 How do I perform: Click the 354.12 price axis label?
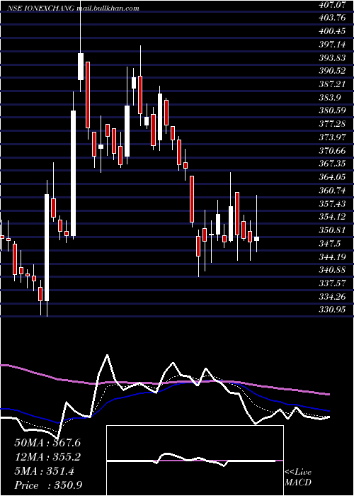click(333, 216)
